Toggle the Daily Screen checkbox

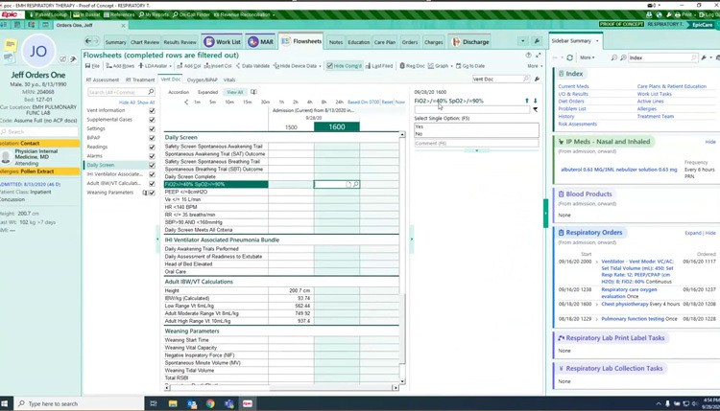tap(152, 165)
